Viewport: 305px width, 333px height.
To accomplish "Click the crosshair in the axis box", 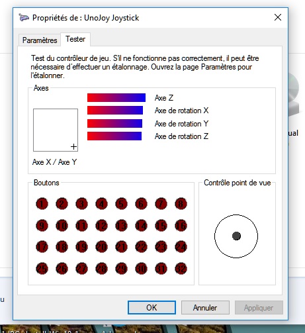I will click(x=73, y=147).
